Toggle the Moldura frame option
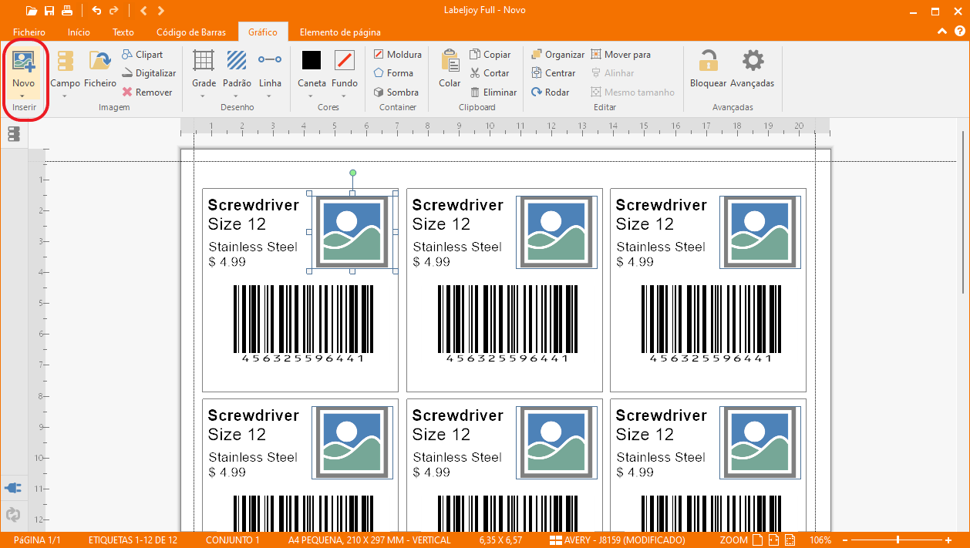970x548 pixels. [397, 55]
